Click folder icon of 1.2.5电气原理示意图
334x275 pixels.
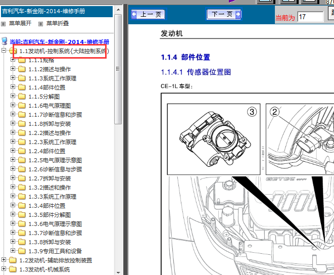click(22, 160)
